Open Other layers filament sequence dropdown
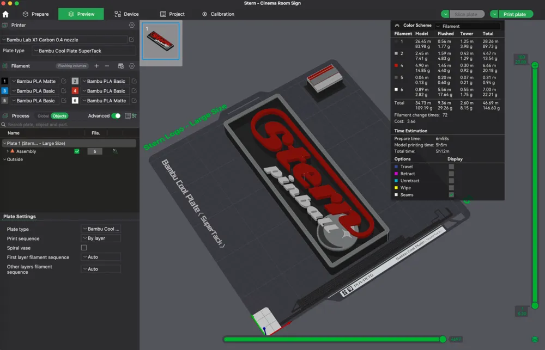545x350 pixels. pyautogui.click(x=101, y=269)
